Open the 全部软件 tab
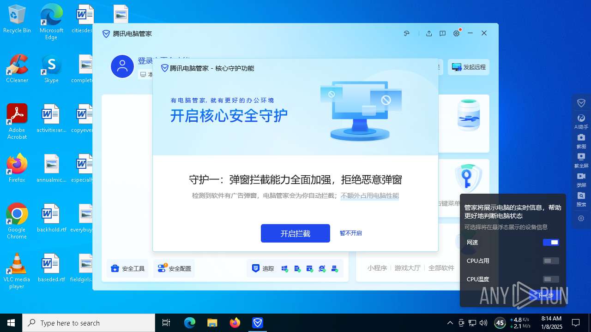This screenshot has height=332, width=591. click(x=441, y=268)
